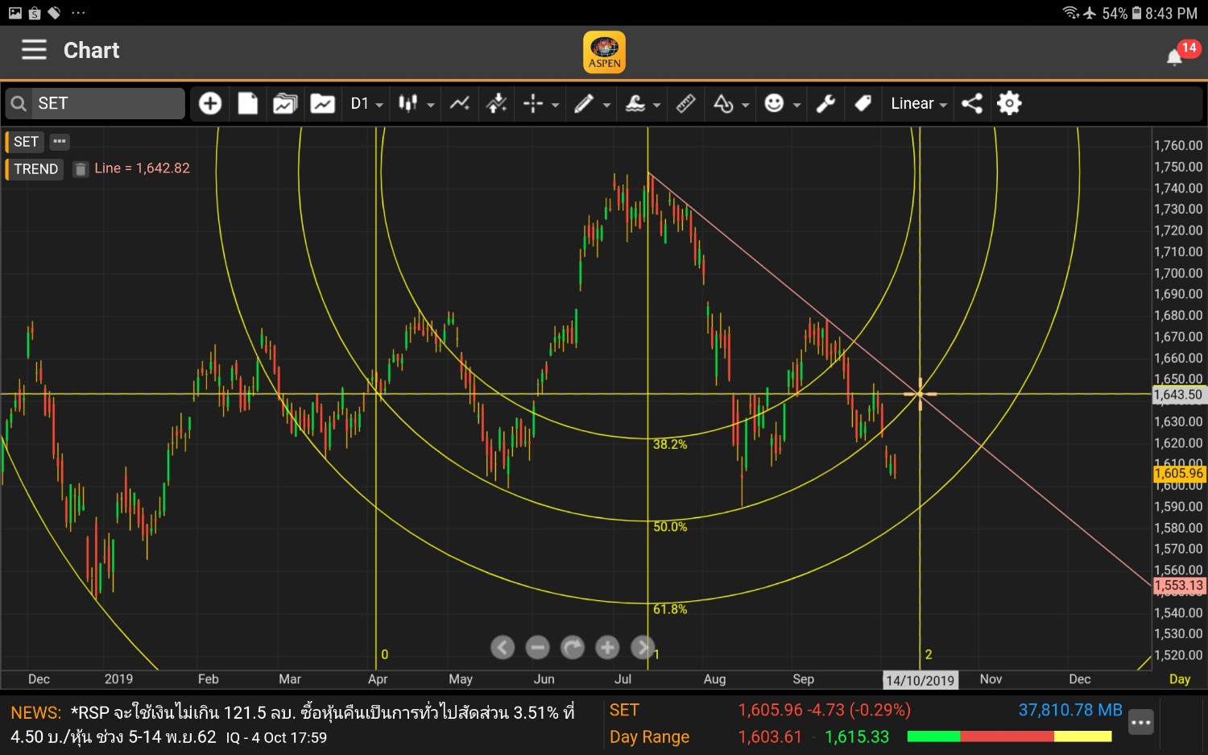Open chart settings gear

click(x=1009, y=103)
